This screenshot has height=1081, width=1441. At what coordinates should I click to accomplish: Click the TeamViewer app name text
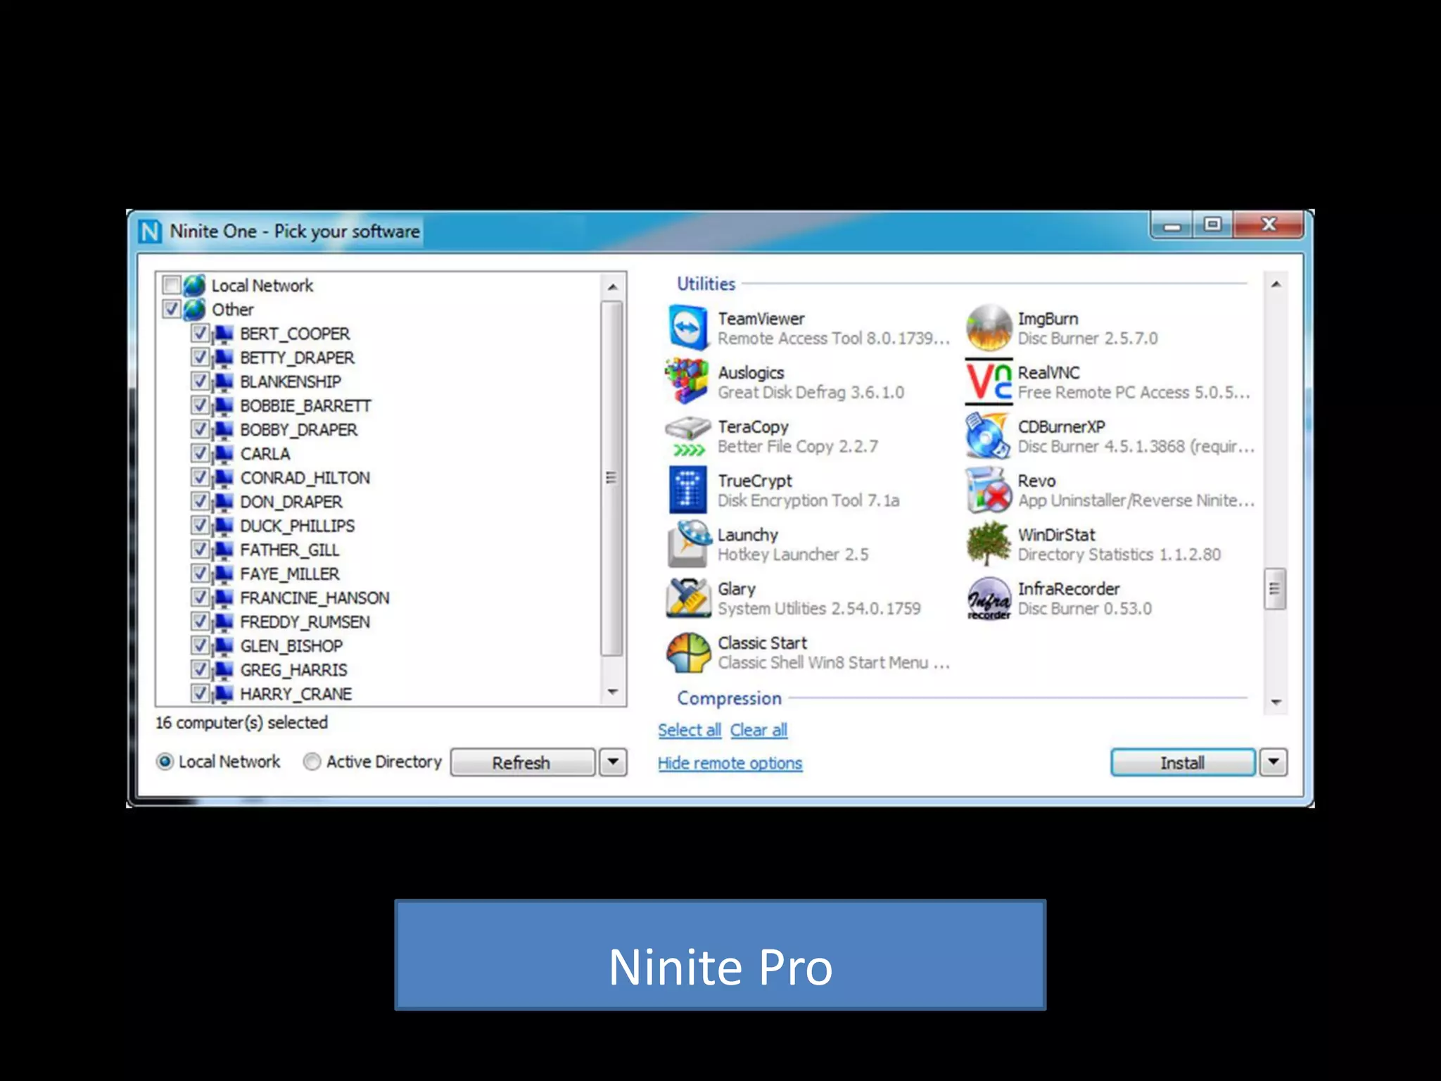tap(761, 319)
